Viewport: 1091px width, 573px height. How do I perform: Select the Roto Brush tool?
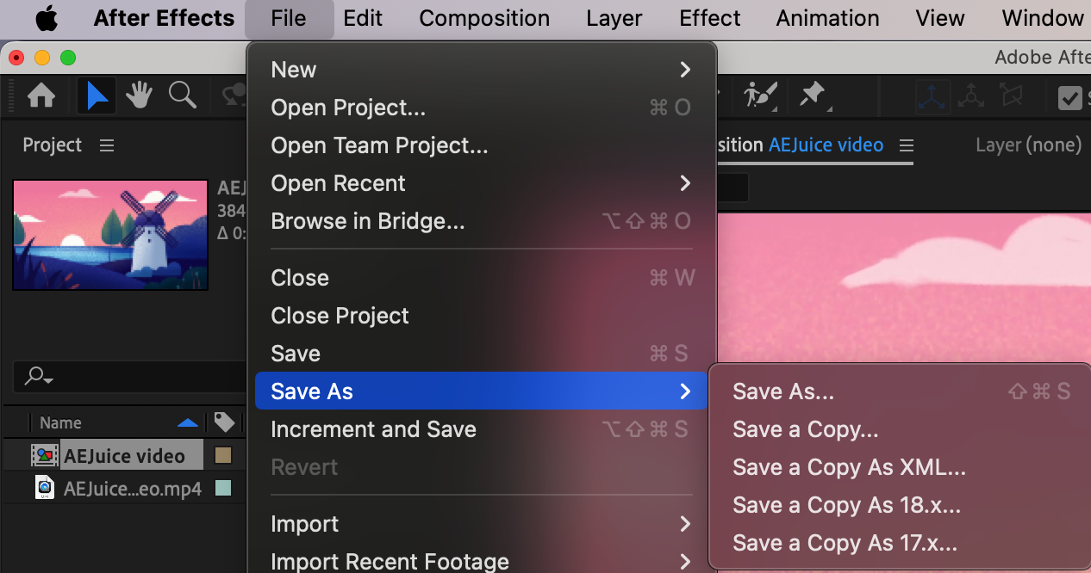(760, 95)
